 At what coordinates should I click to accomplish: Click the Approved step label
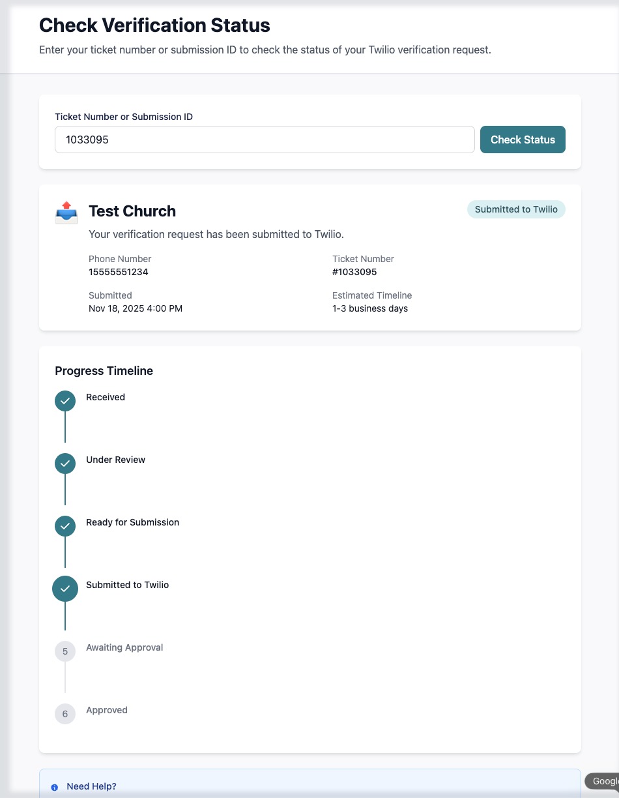tap(107, 710)
